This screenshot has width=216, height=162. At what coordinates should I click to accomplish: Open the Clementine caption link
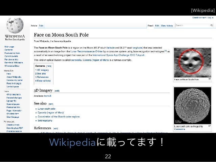pyautogui.click(x=179, y=129)
